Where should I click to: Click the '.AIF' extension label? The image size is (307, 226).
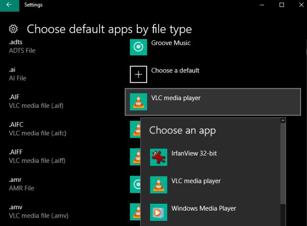point(14,97)
